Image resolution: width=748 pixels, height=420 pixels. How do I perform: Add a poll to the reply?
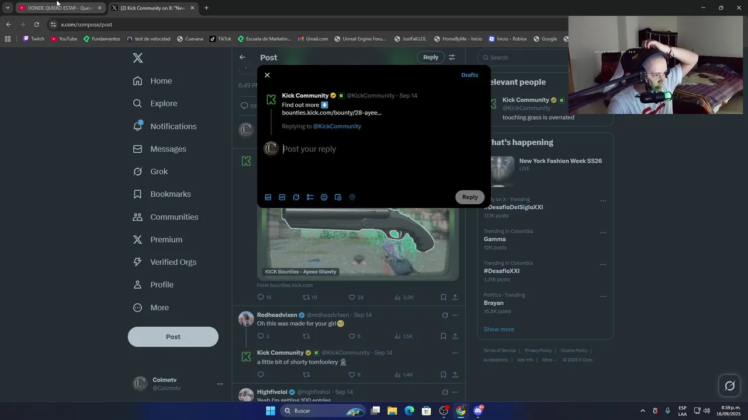(310, 197)
